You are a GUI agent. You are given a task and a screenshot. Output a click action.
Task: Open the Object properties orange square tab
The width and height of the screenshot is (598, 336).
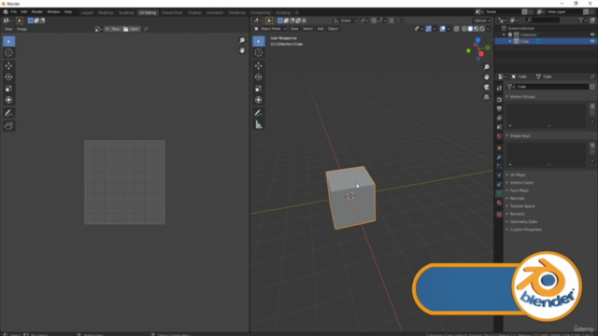click(499, 147)
